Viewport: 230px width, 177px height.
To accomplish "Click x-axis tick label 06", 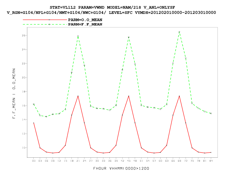I will click(46, 161).
